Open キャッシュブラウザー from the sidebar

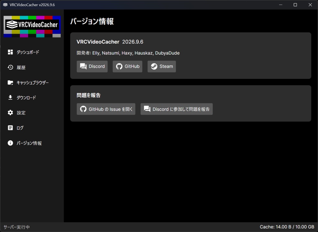32,83
